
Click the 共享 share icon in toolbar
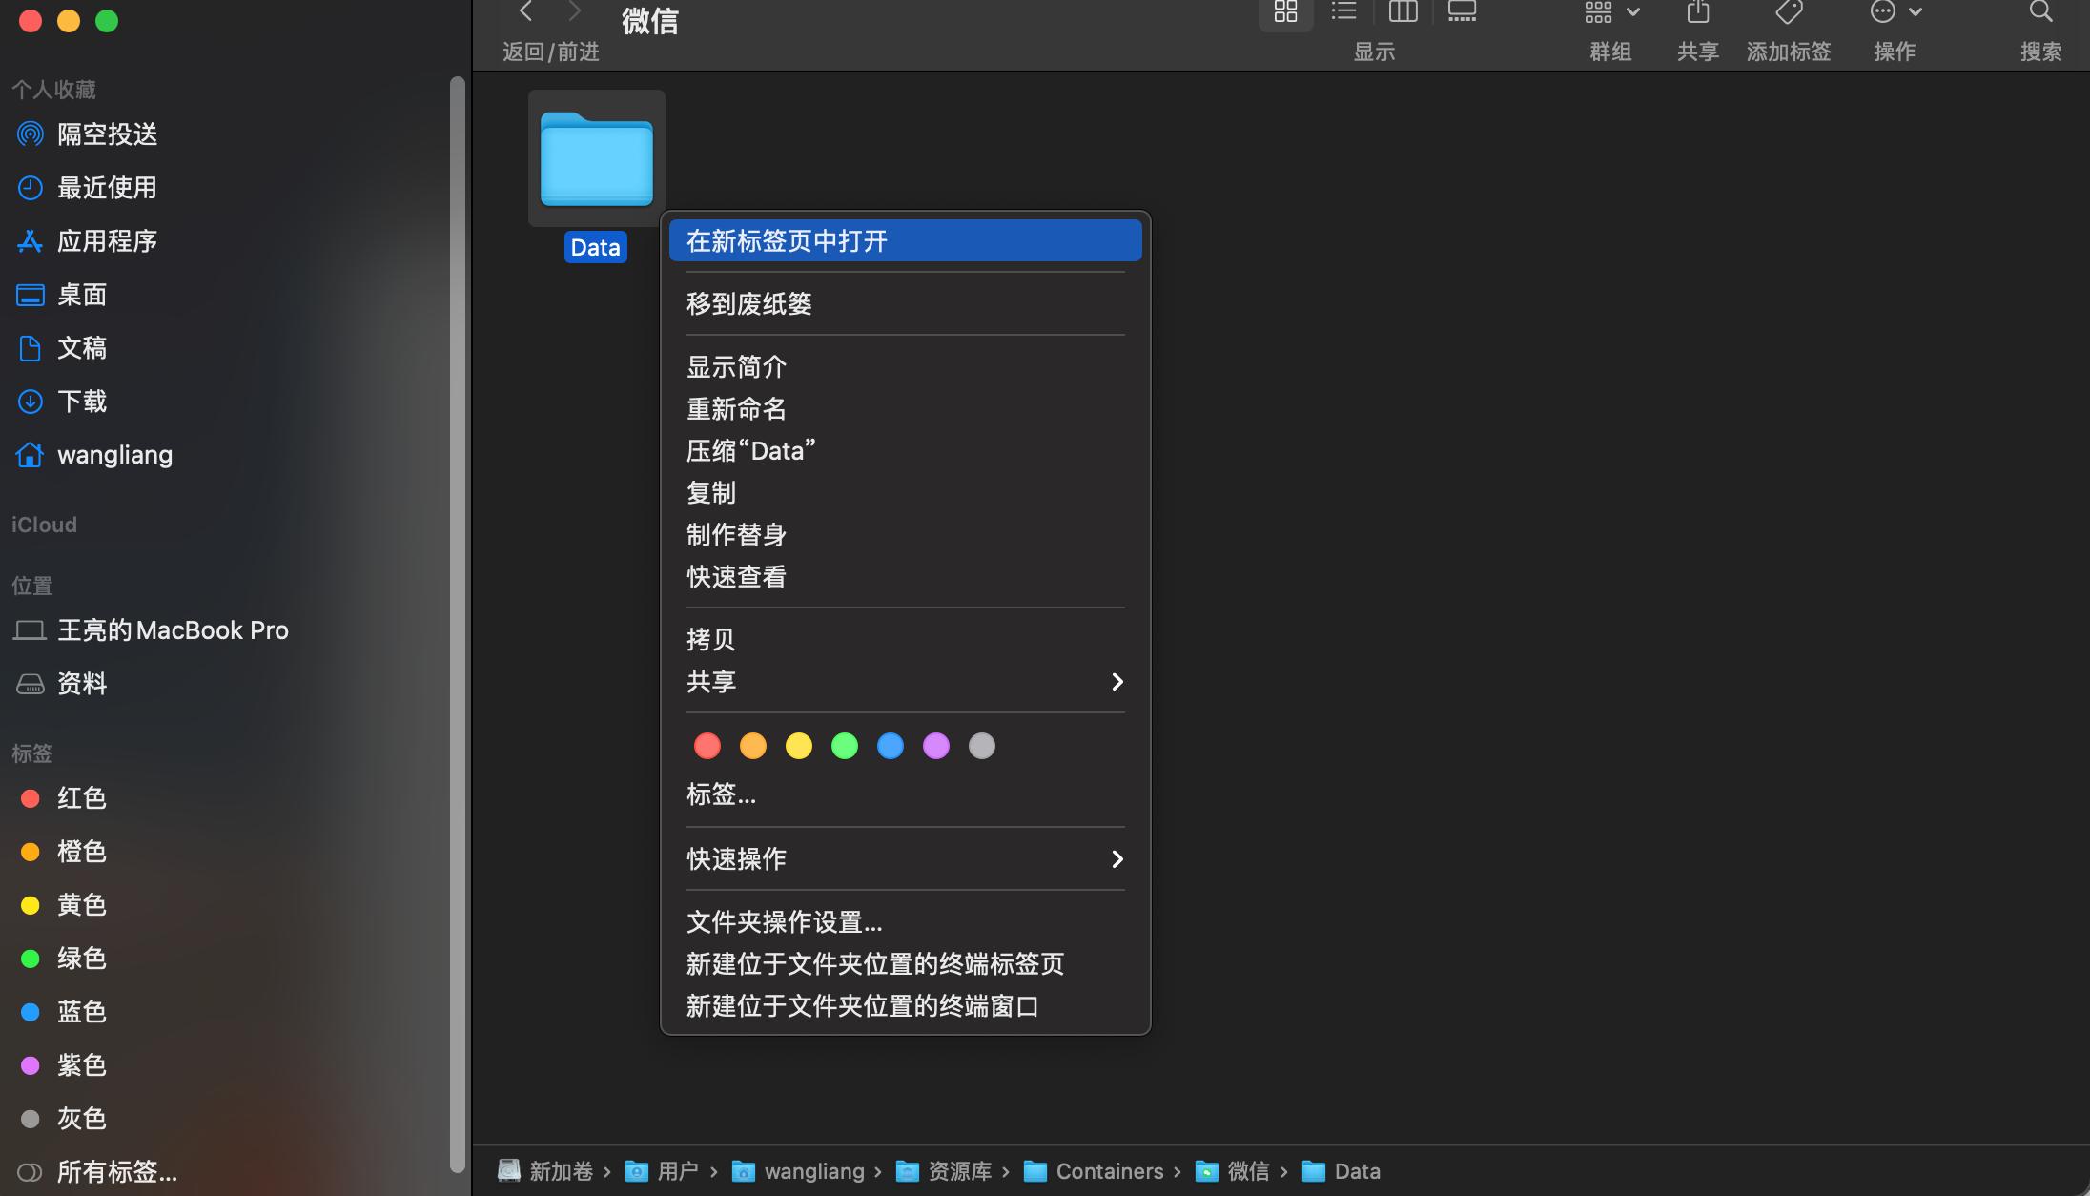coord(1697,12)
